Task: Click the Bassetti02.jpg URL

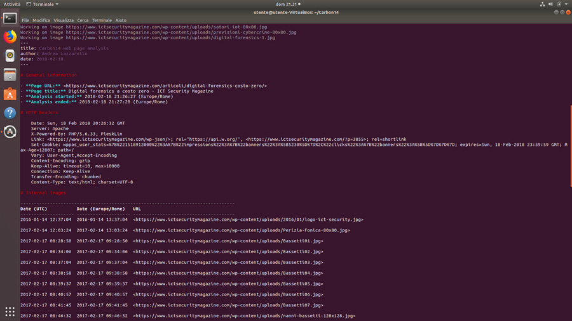Action: pos(228,251)
